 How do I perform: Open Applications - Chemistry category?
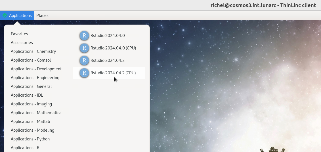point(33,51)
